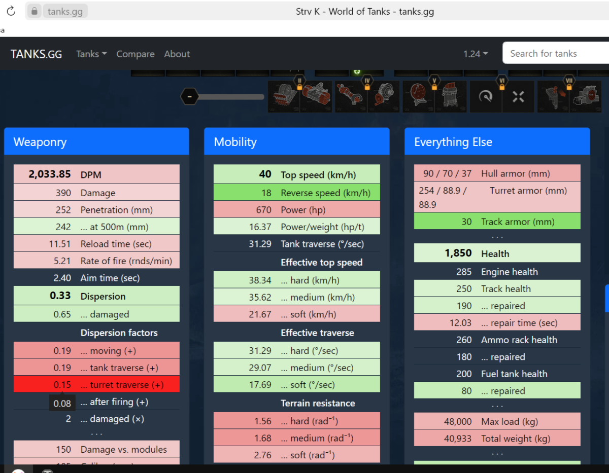Click the Damage 390 row
Image resolution: width=609 pixels, height=473 pixels.
click(96, 193)
